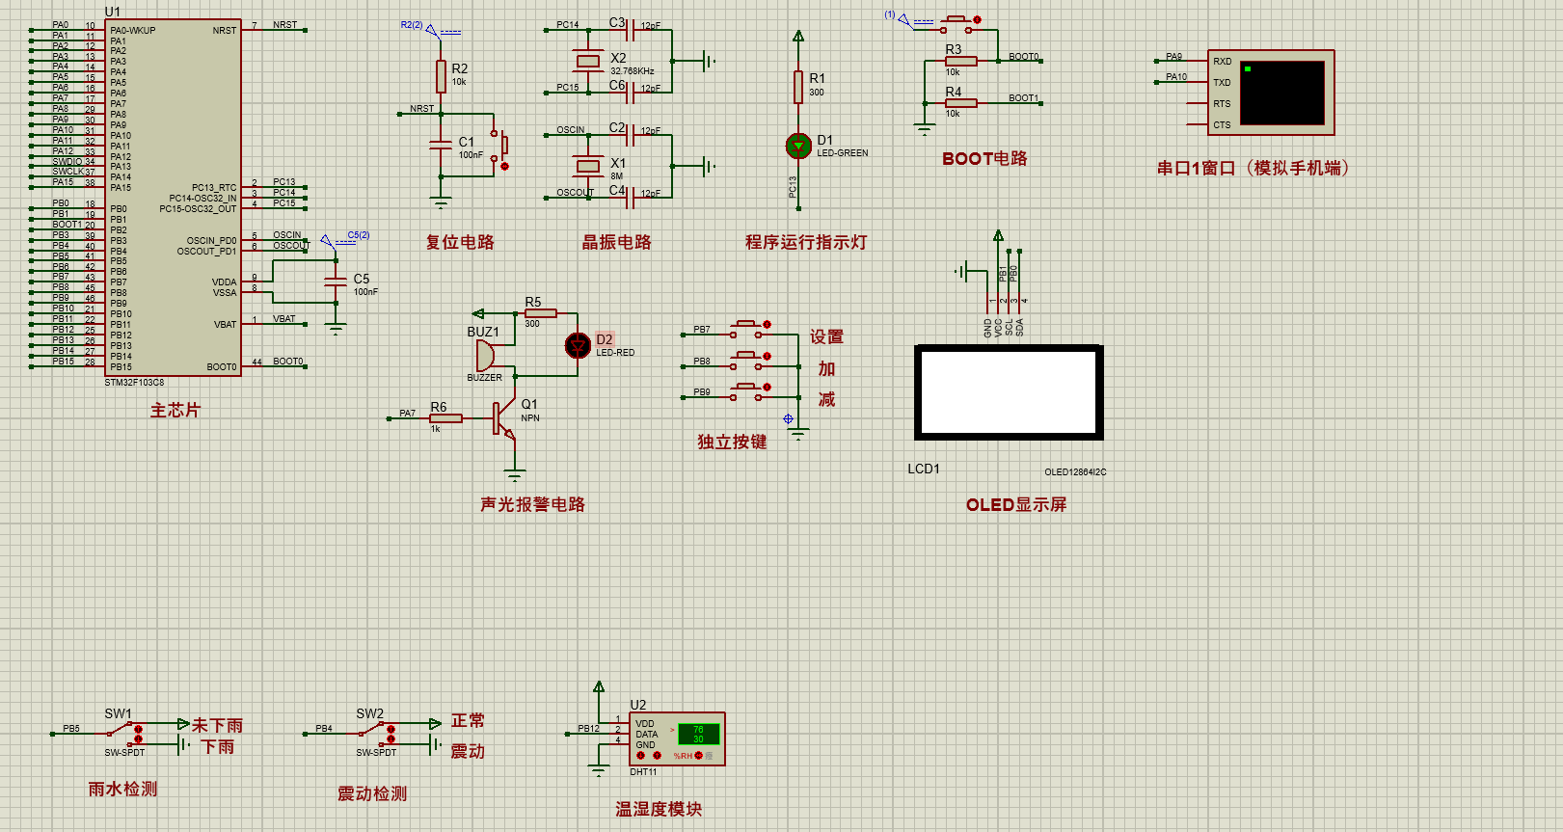
Task: Click DHT11 increase value up arrow
Action: (657, 756)
